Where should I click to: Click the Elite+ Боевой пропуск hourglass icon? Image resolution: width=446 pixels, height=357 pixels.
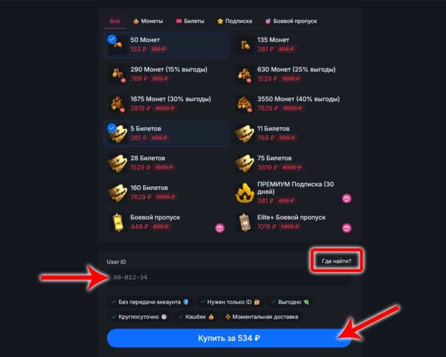click(x=245, y=222)
